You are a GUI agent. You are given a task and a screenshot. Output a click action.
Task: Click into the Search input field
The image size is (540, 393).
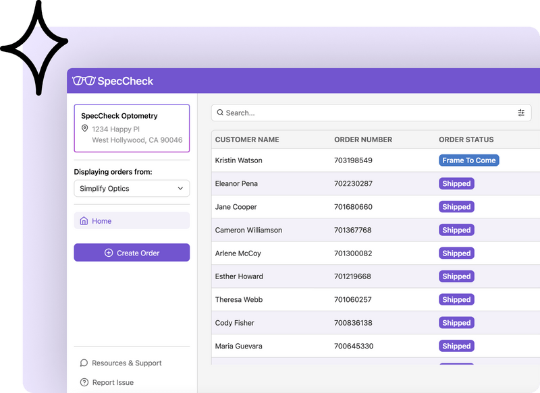pos(364,113)
